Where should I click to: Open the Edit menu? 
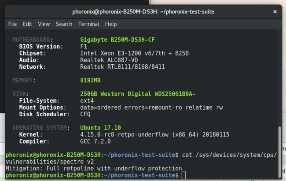(x=27, y=24)
